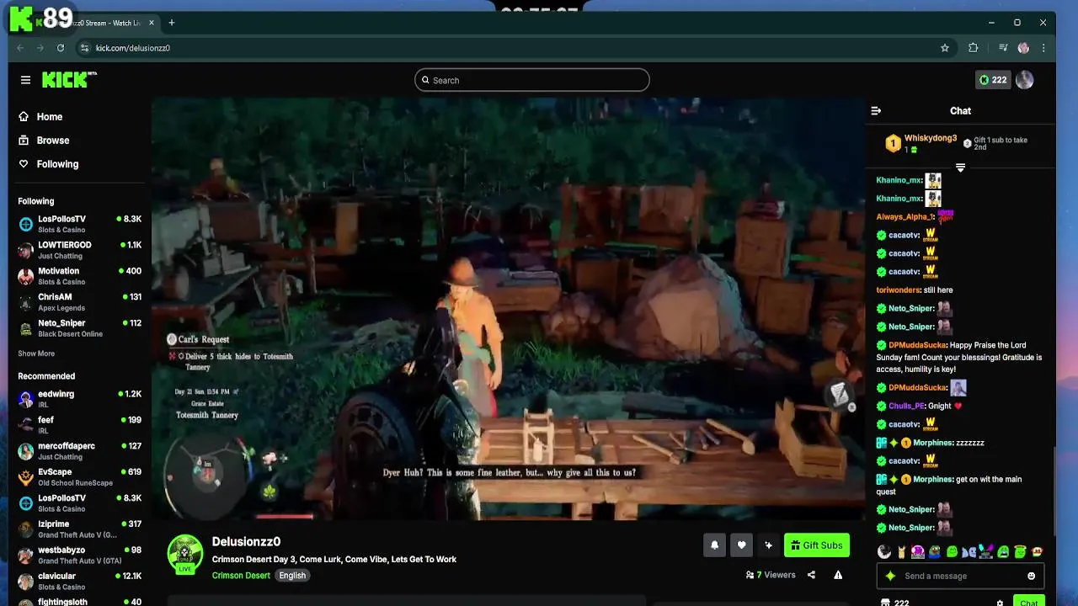Select the moon emote in quick emotes
Viewport: 1078px width, 606px height.
tap(884, 552)
